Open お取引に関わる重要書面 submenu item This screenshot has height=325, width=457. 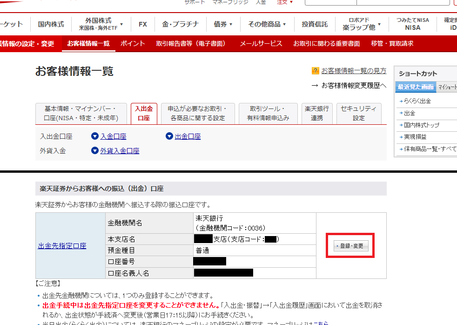326,43
